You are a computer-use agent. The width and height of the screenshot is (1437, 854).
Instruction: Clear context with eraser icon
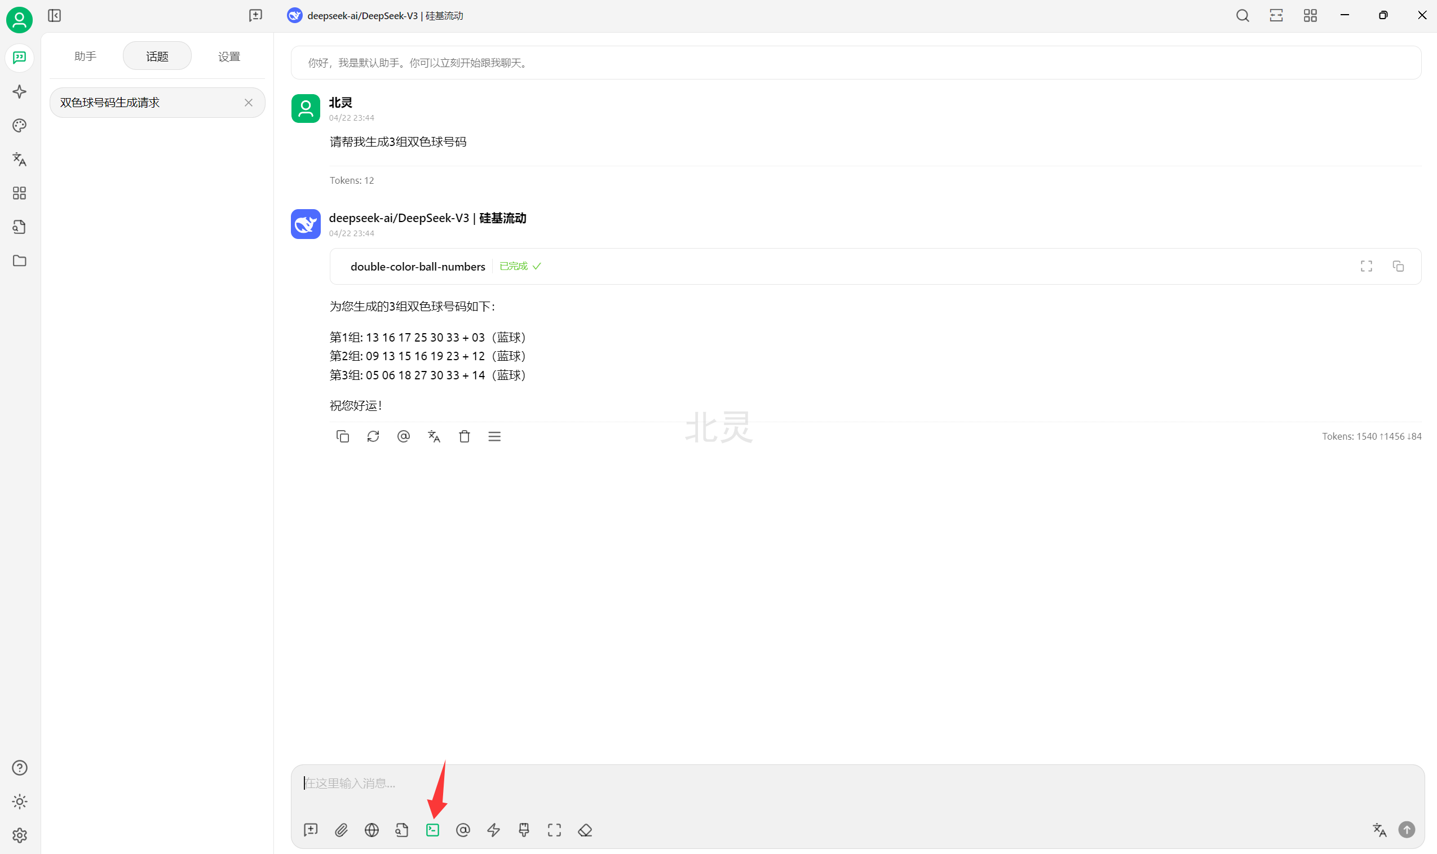[585, 830]
